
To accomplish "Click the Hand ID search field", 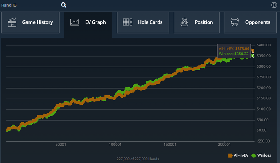I will pyautogui.click(x=30, y=5).
